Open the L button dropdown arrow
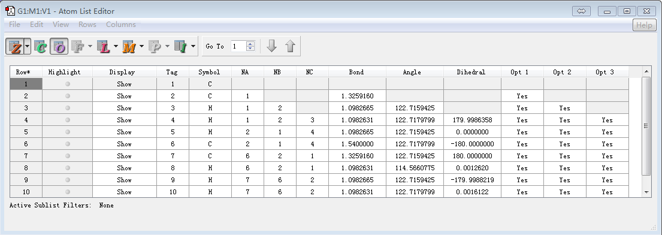The height and width of the screenshot is (235, 662). point(116,46)
